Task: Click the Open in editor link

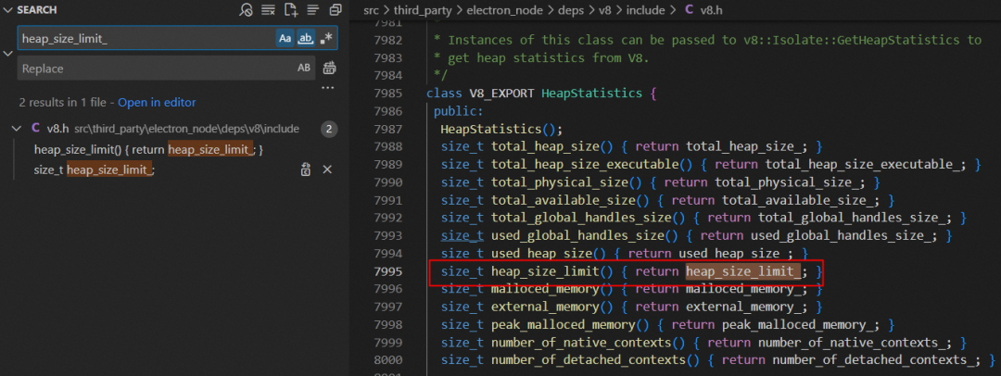Action: [157, 102]
